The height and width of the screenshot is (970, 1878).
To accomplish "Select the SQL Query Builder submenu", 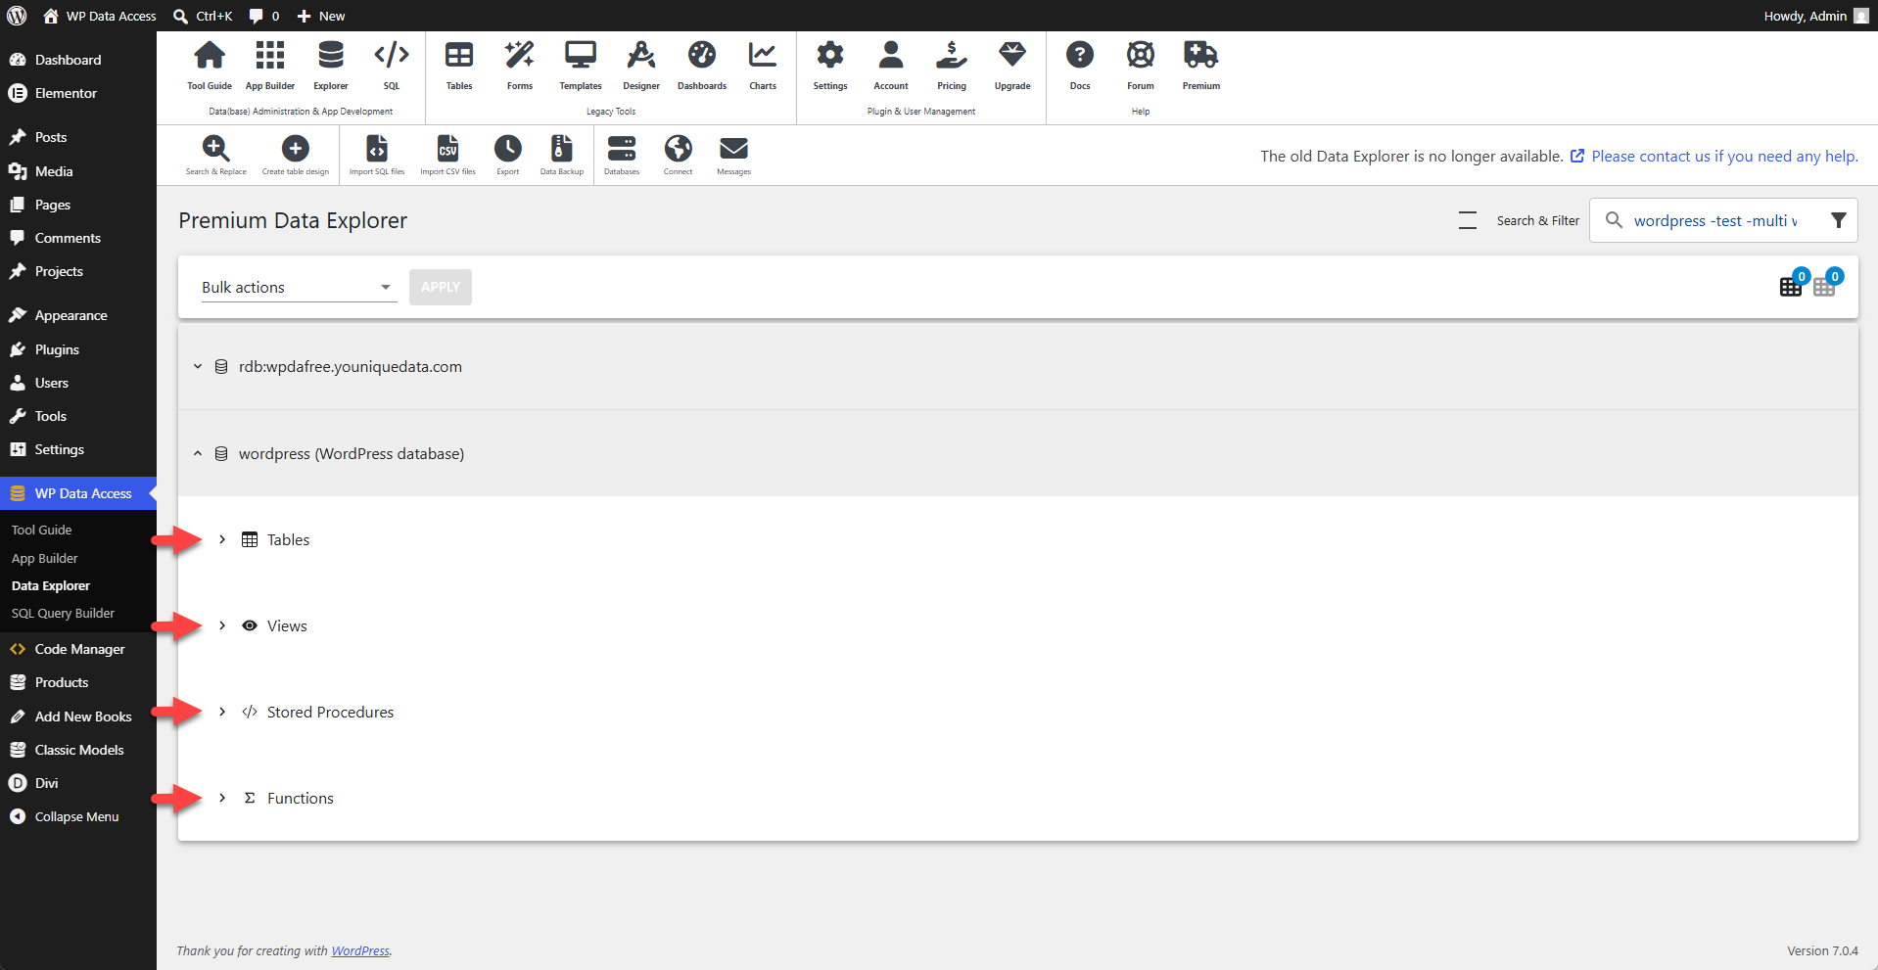I will tap(64, 613).
